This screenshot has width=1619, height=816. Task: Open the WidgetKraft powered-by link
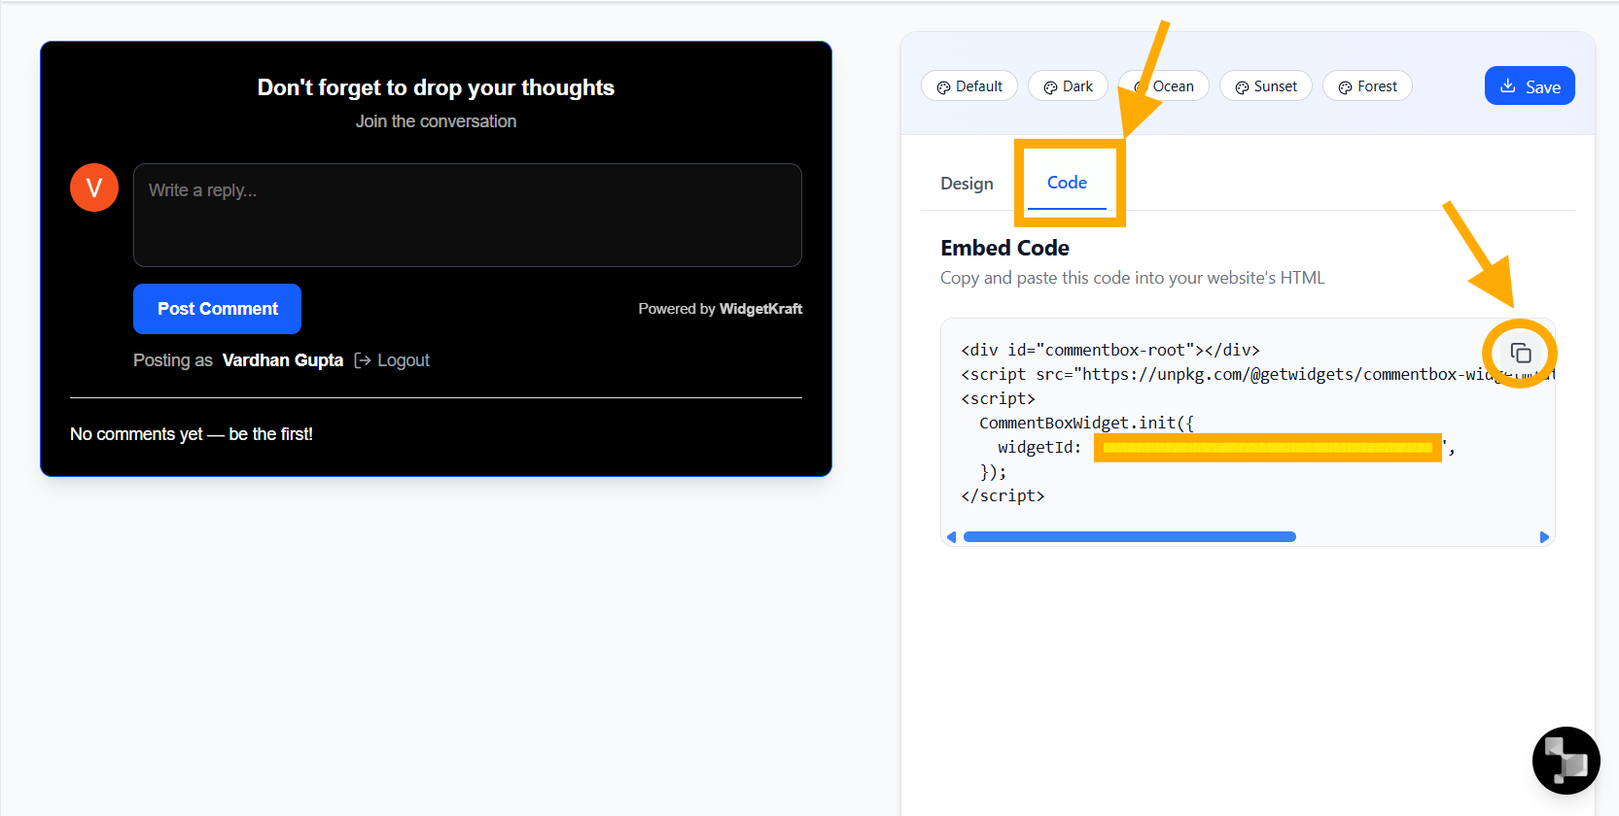point(759,309)
